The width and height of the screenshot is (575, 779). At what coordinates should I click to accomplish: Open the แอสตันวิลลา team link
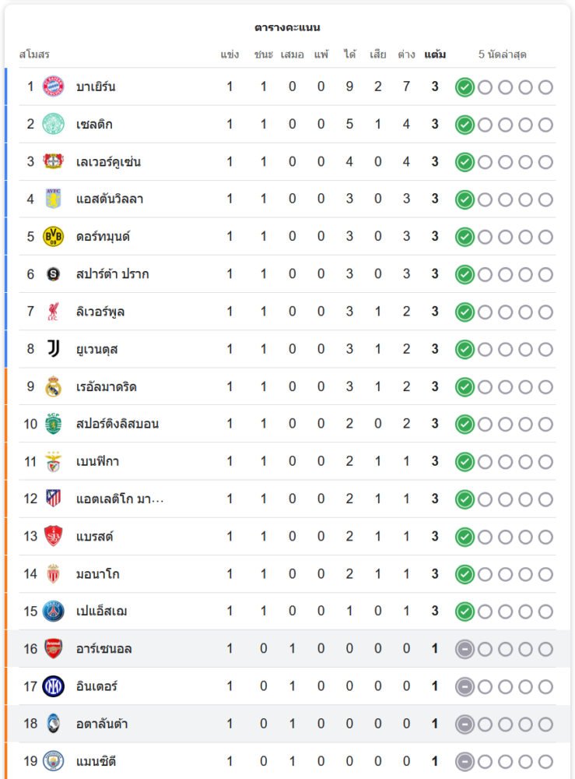110,199
